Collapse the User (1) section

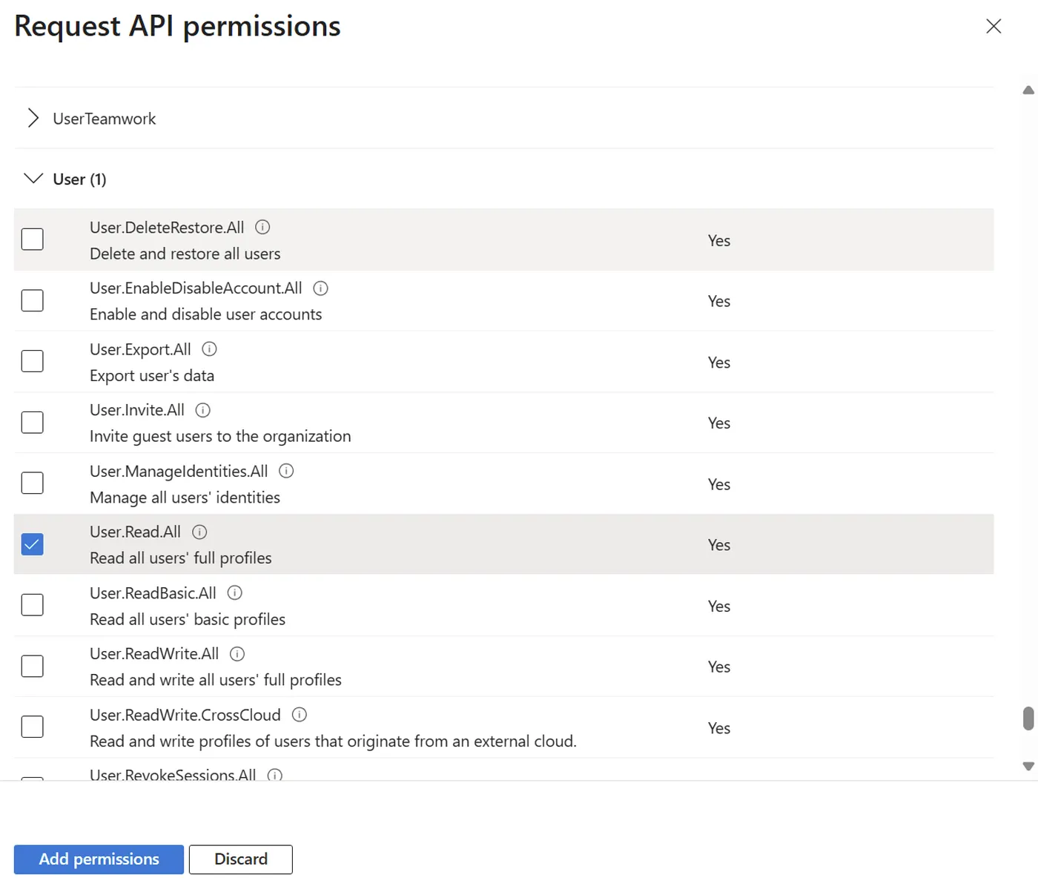point(33,179)
